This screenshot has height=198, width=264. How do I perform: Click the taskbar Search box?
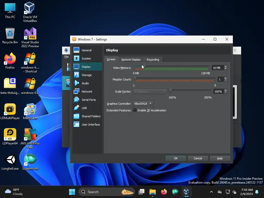pyautogui.click(x=107, y=192)
